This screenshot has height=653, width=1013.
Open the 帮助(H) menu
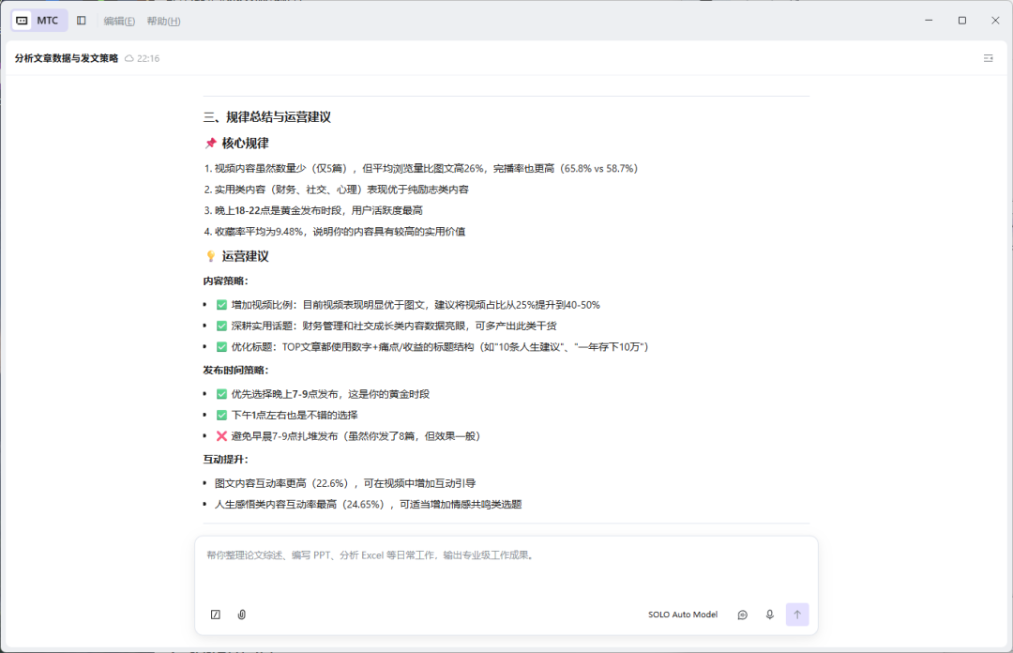[x=163, y=21]
